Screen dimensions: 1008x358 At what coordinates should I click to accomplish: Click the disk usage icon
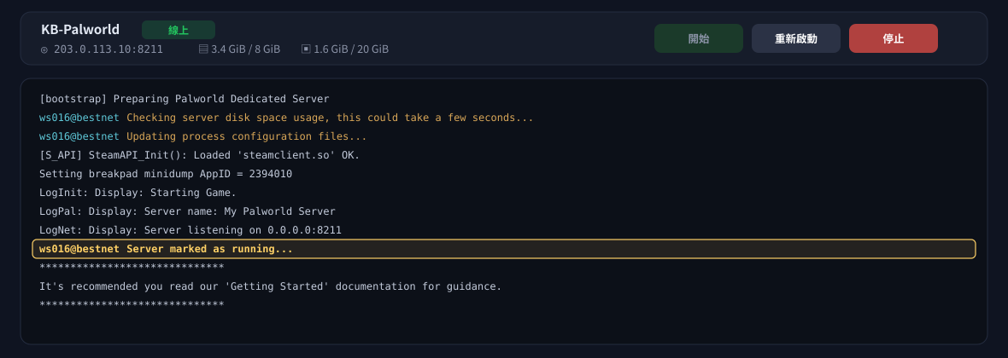point(306,49)
